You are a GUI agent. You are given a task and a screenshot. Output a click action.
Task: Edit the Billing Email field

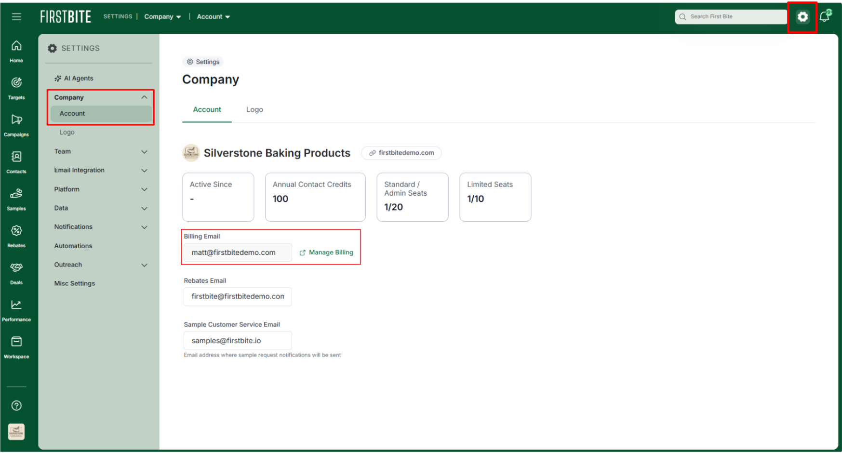tap(238, 253)
